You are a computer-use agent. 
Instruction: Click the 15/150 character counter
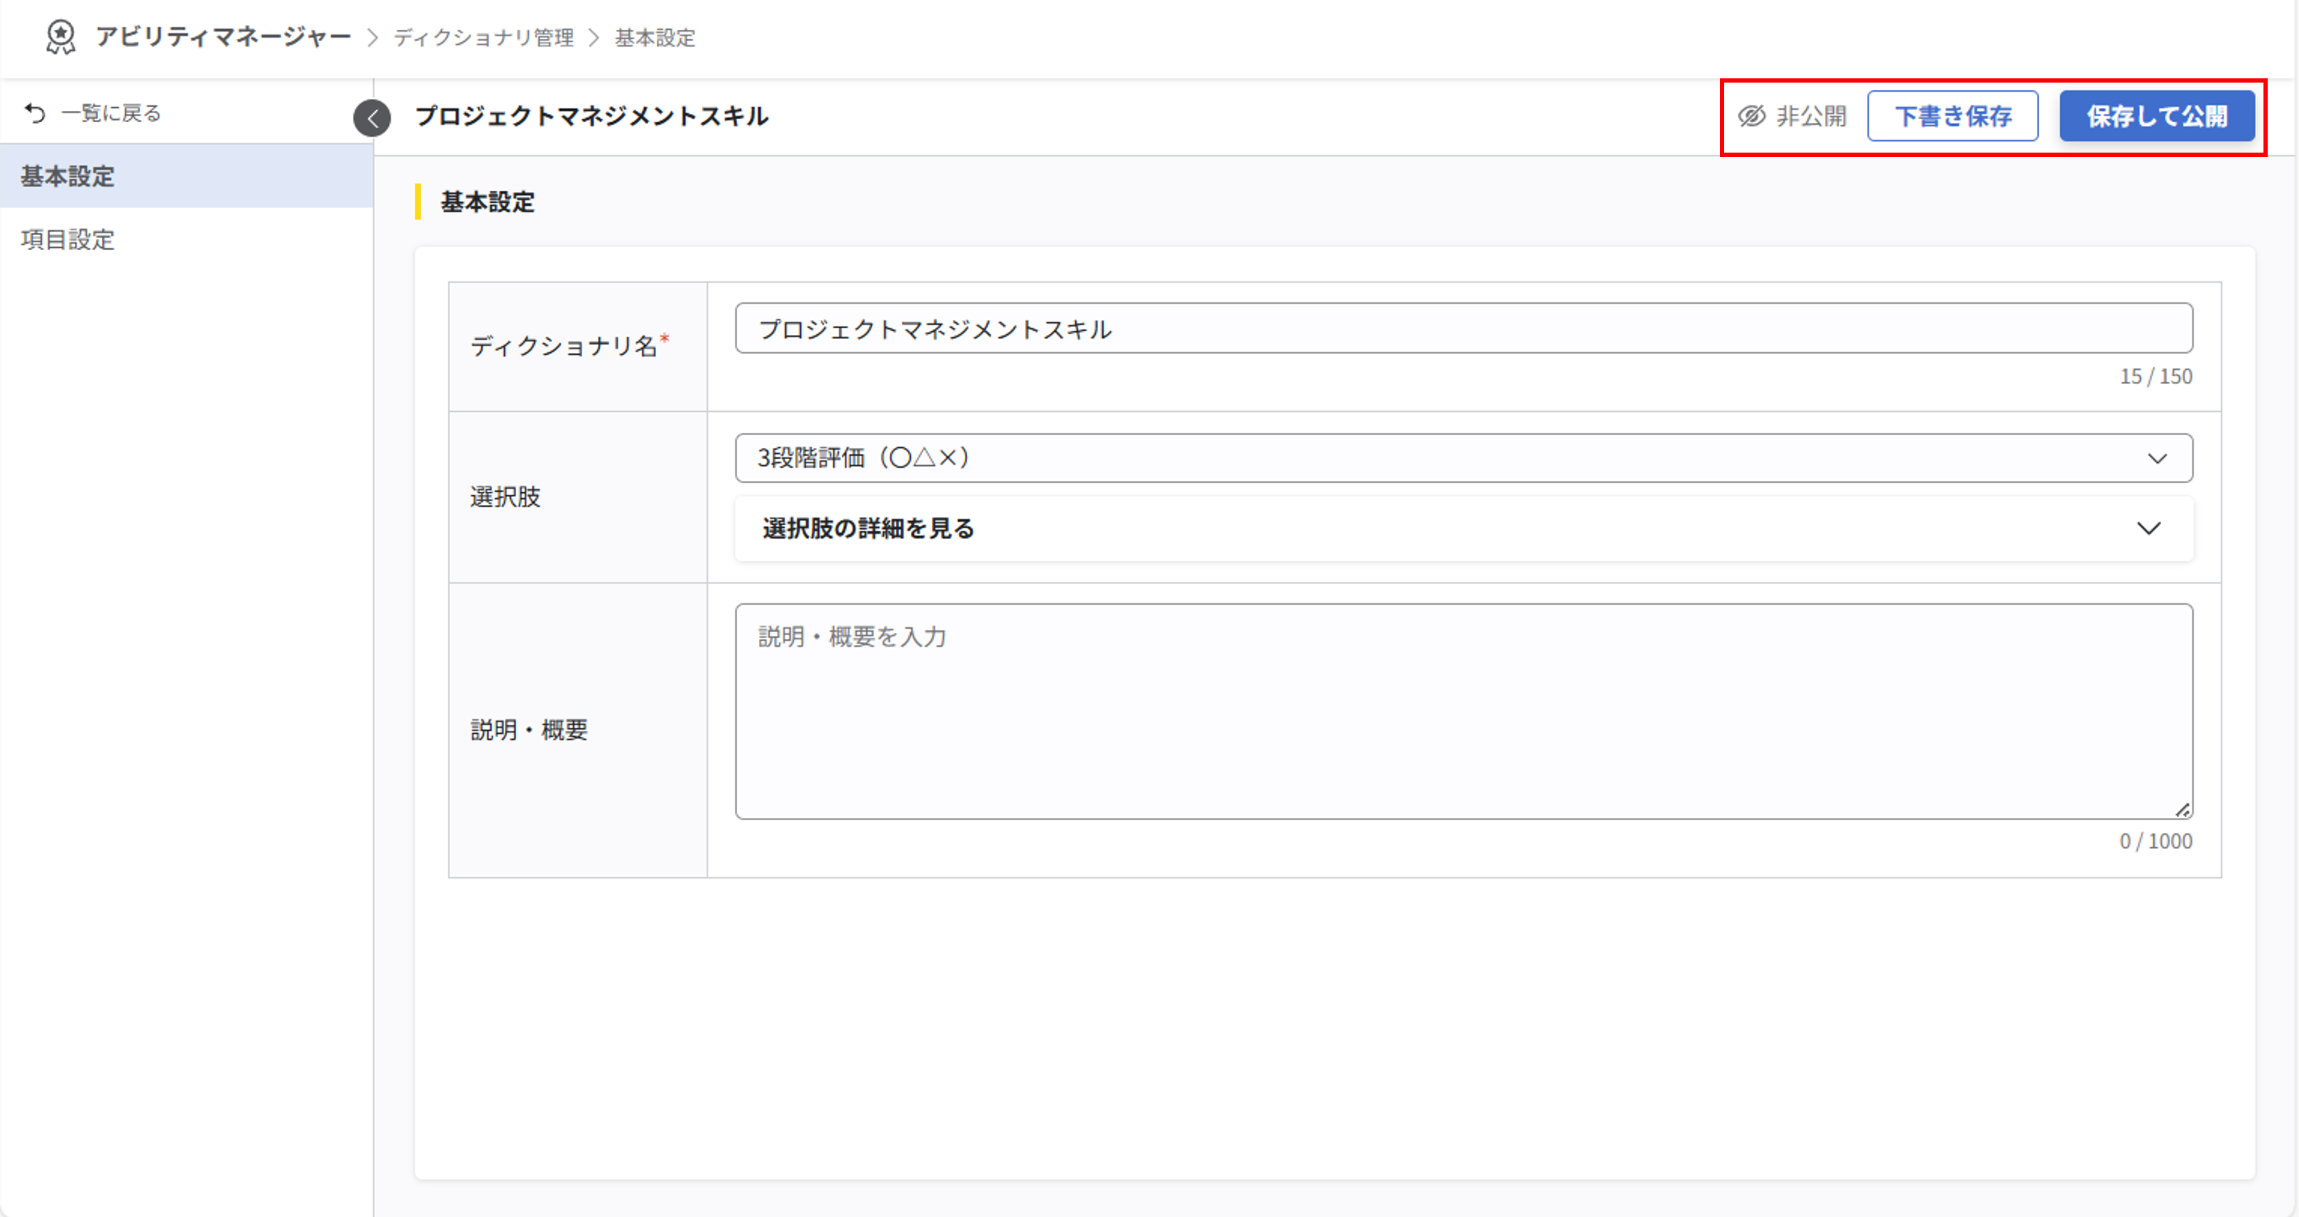click(2156, 376)
